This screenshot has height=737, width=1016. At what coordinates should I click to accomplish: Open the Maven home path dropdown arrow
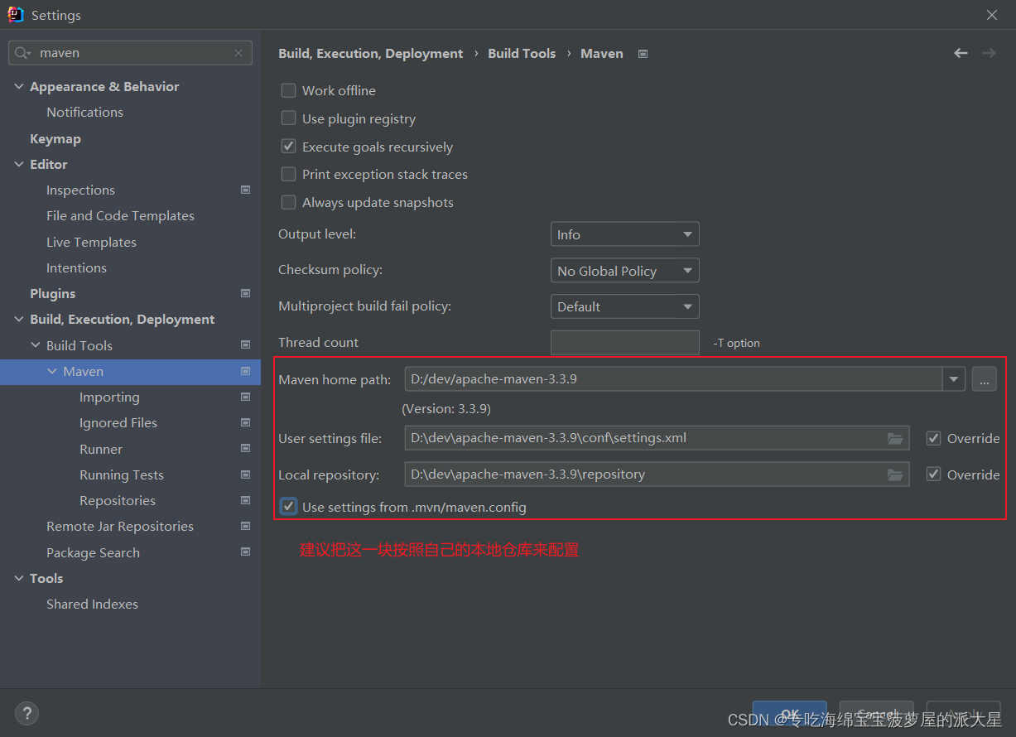954,379
